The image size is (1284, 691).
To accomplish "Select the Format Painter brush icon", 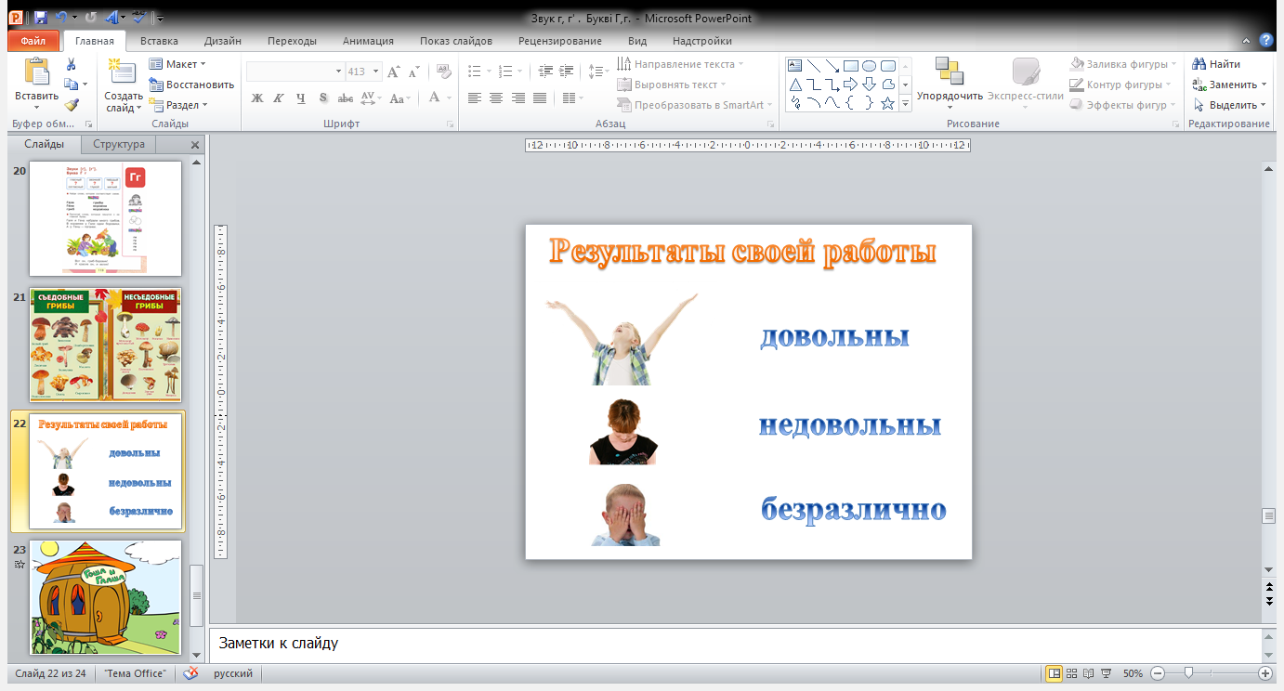I will 71,105.
